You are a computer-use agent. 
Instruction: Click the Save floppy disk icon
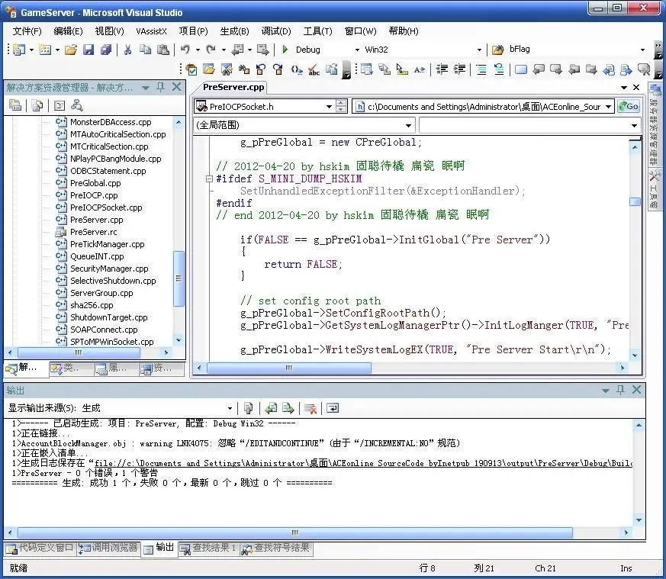click(x=88, y=50)
